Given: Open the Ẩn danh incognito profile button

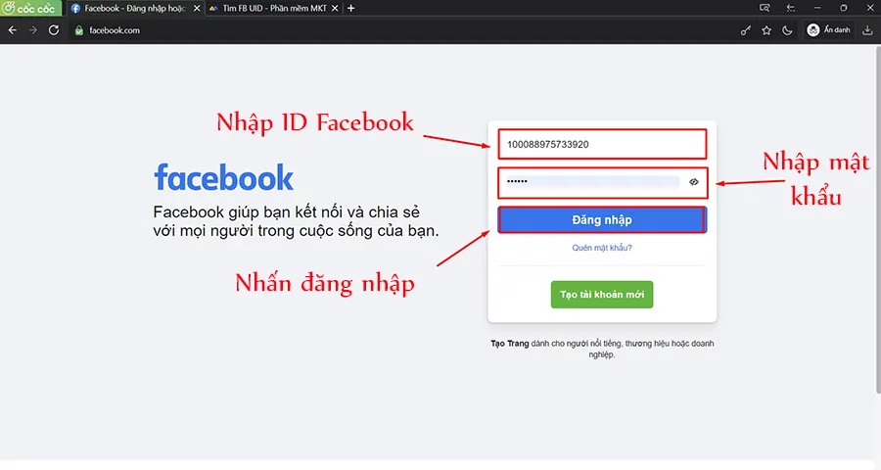Looking at the screenshot, I should tap(829, 30).
